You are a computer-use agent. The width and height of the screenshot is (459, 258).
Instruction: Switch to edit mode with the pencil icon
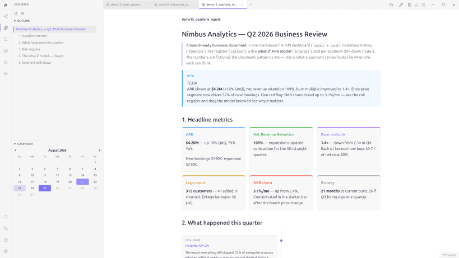pyautogui.click(x=401, y=4)
